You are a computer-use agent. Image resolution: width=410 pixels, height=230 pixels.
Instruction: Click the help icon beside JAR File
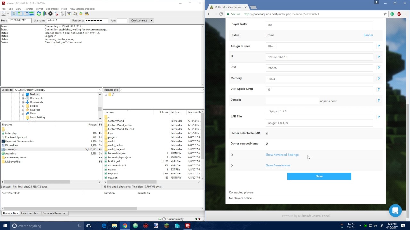[x=379, y=117]
